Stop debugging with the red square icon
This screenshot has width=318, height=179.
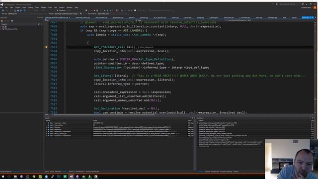coord(94,10)
